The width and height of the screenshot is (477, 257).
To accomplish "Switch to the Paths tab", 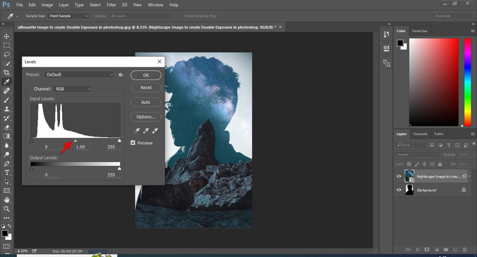I will (x=439, y=134).
